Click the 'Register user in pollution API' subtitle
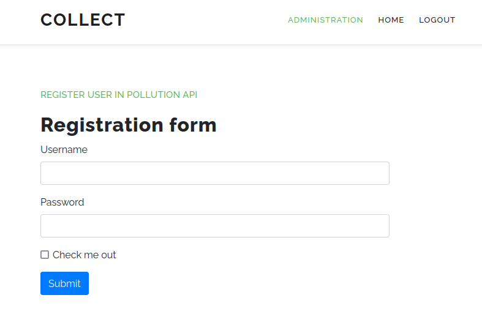Image resolution: width=482 pixels, height=325 pixels. pyautogui.click(x=119, y=95)
